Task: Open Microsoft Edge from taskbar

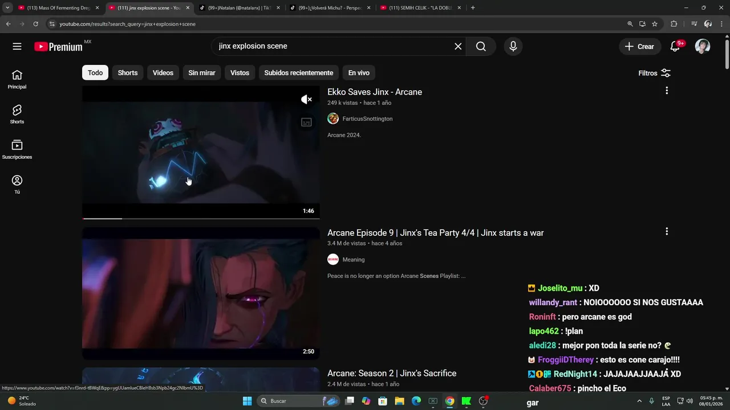Action: [x=416, y=401]
